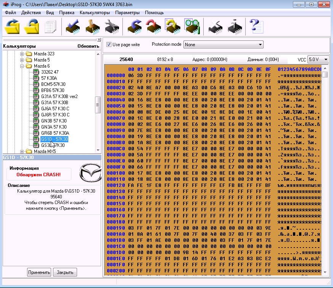Open the Параметры menu
Image resolution: width=333 pixels, height=288 pixels.
127,13
